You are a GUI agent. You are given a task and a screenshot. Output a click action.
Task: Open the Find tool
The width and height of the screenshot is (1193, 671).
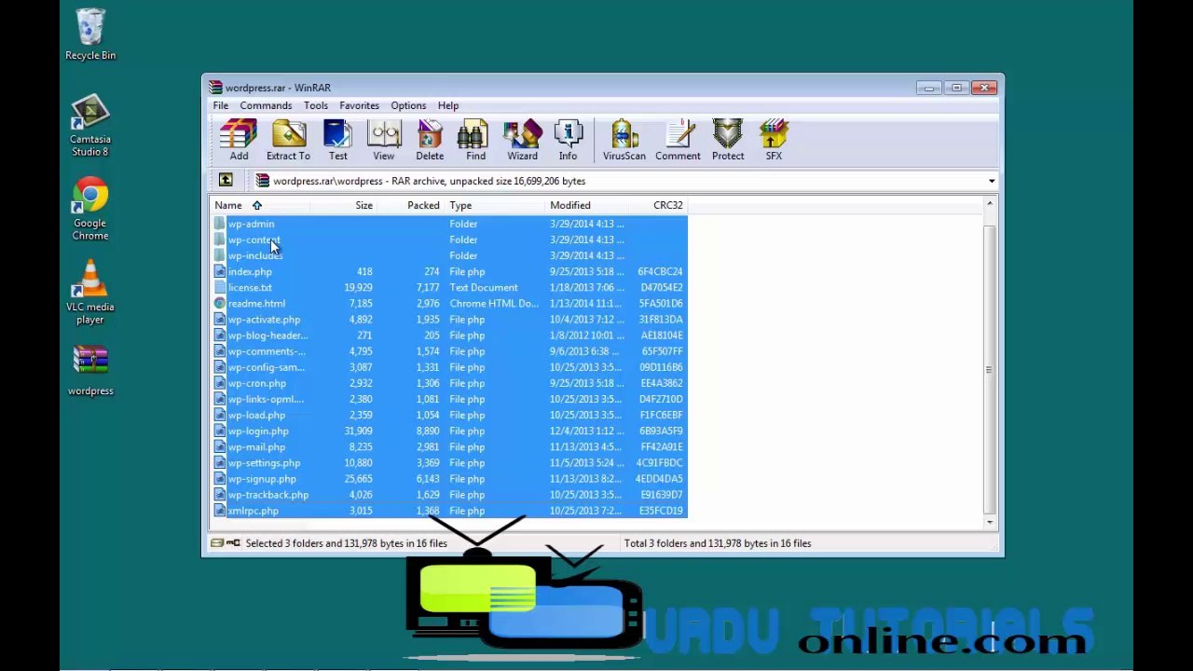(x=475, y=140)
